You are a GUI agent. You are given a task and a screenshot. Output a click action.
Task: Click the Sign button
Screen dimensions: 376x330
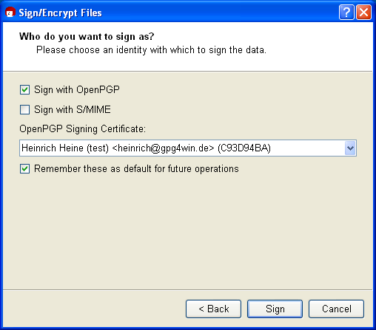click(x=275, y=309)
